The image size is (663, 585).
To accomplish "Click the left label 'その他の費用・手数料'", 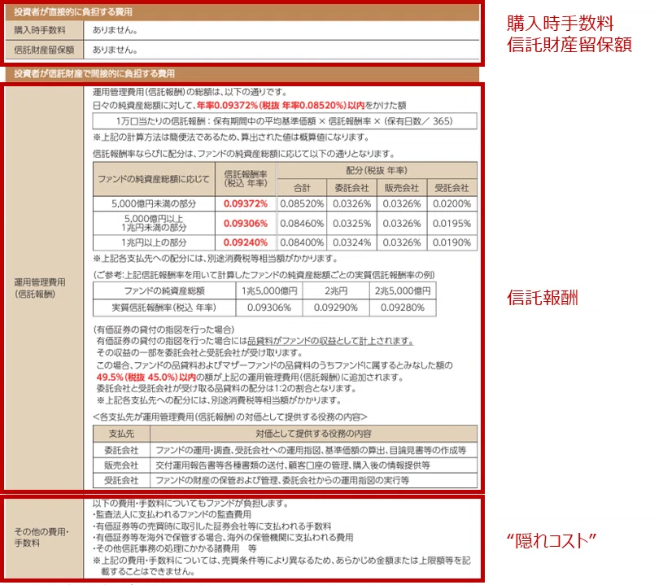I will (41, 537).
